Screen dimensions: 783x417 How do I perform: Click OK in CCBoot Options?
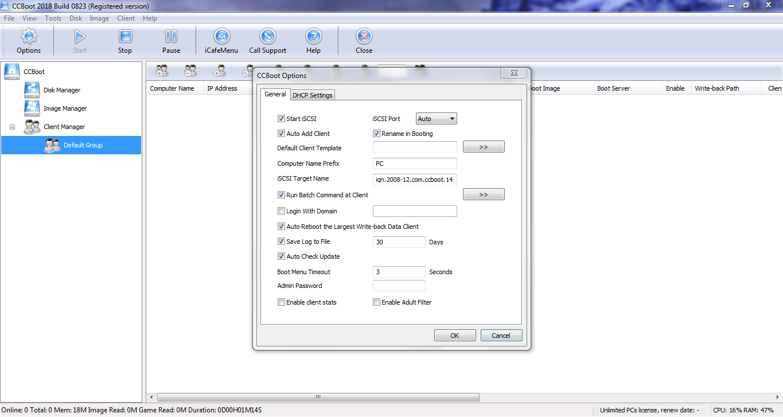[x=455, y=336]
